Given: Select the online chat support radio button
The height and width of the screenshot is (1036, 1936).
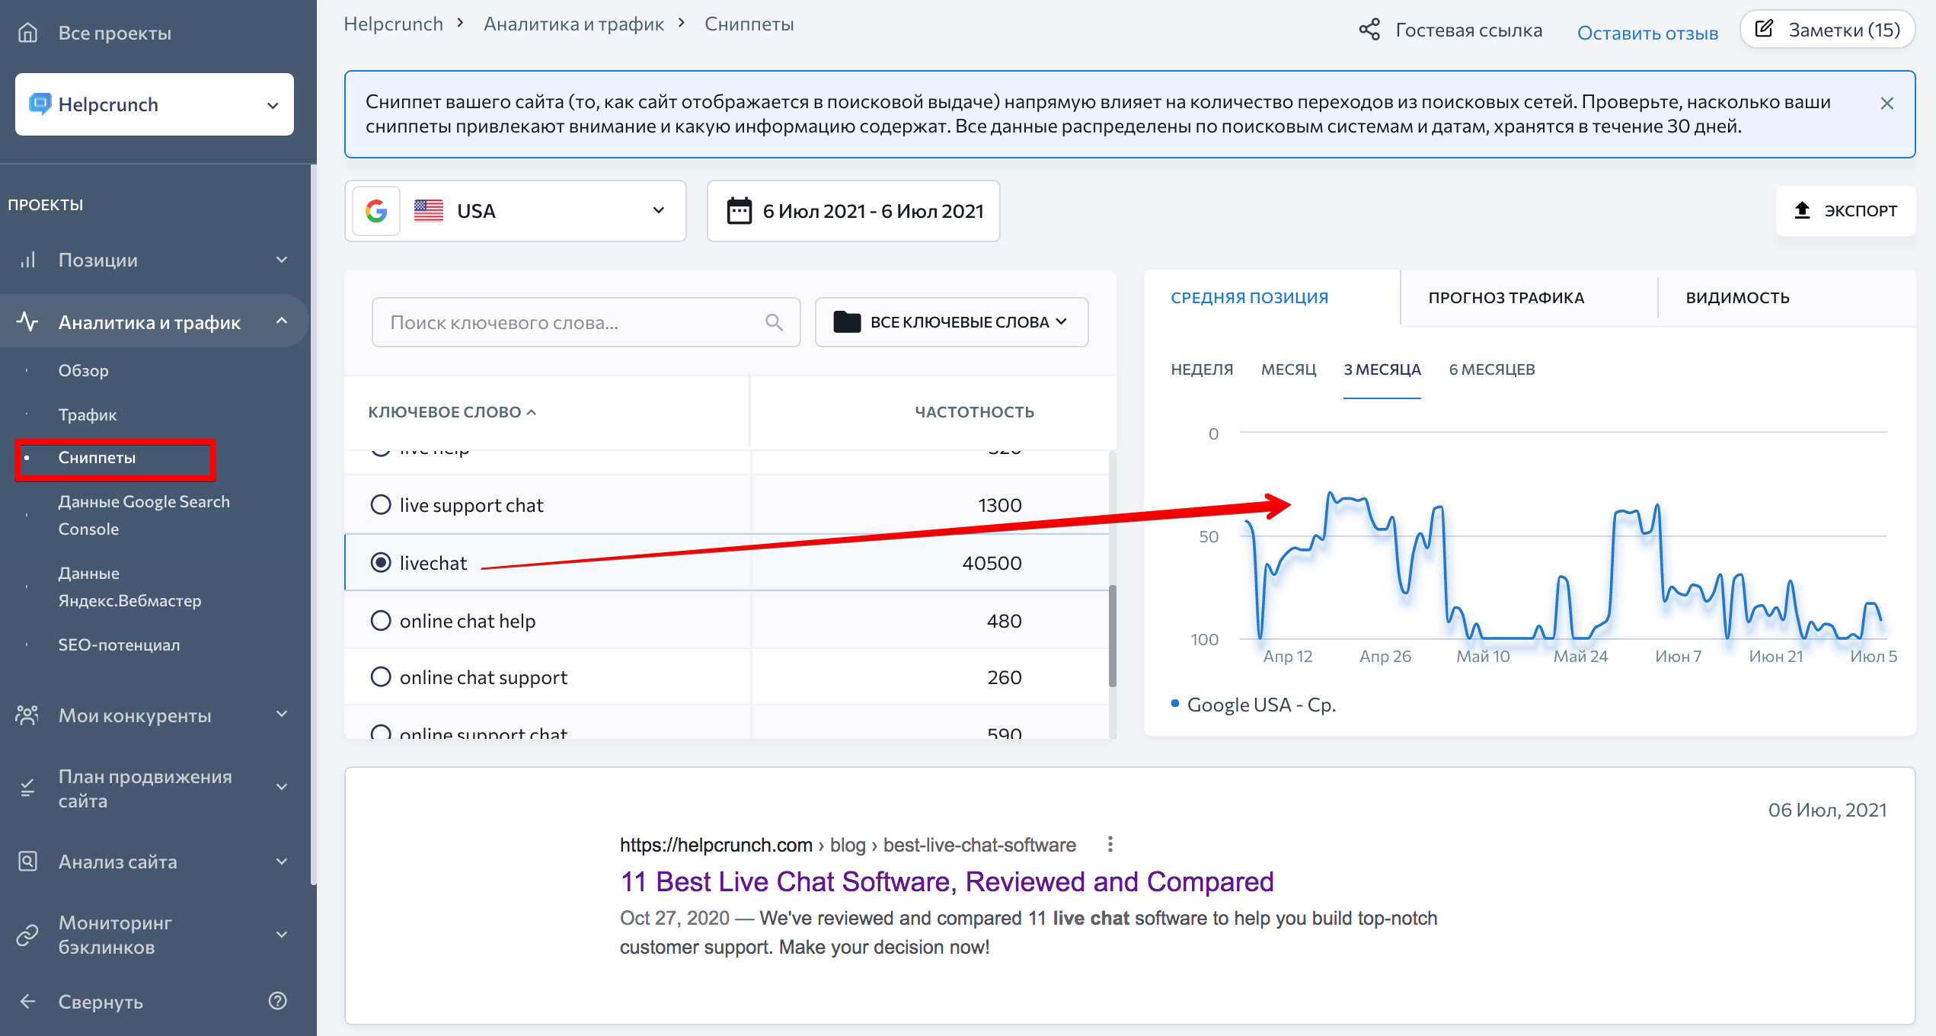Looking at the screenshot, I should (381, 676).
